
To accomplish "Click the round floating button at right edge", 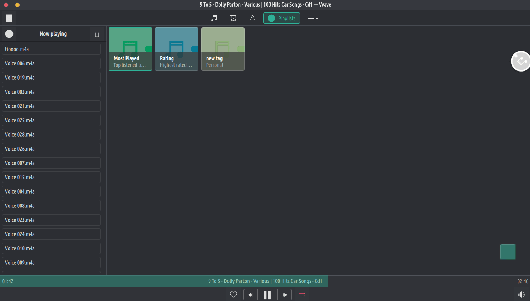I will click(x=521, y=61).
